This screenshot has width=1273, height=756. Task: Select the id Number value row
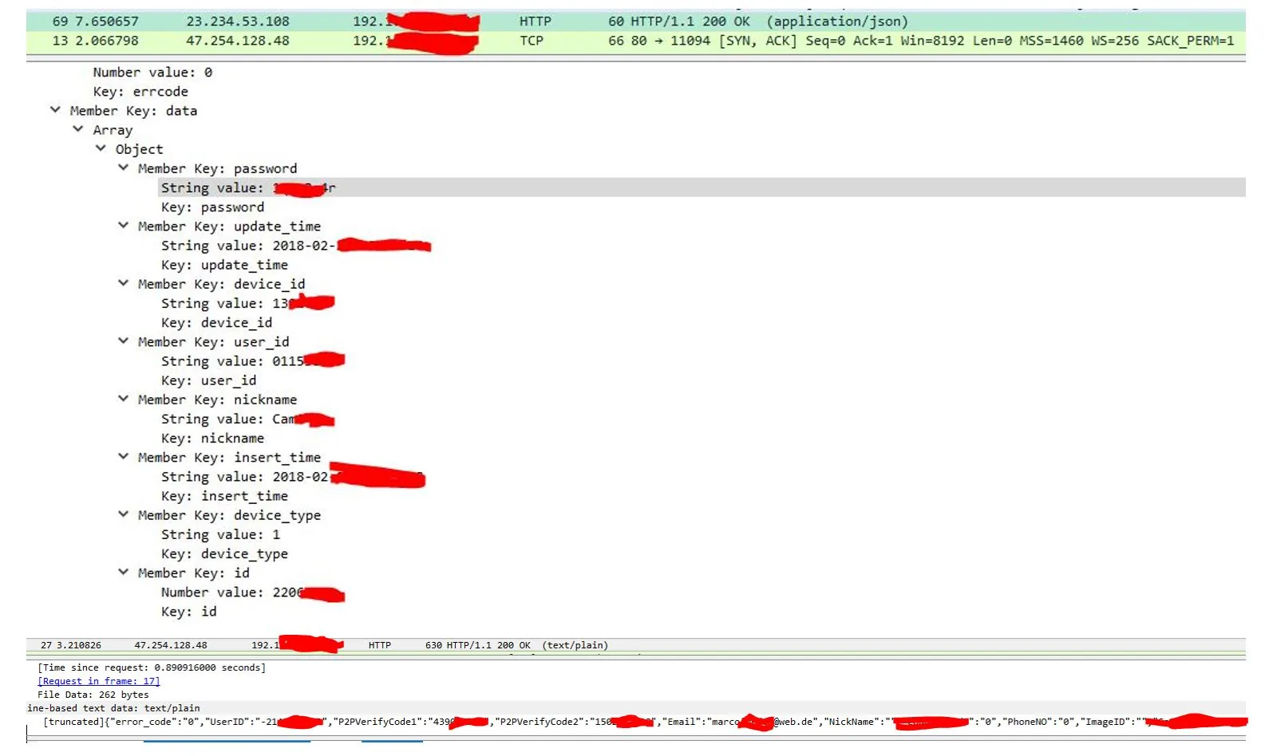(x=253, y=593)
